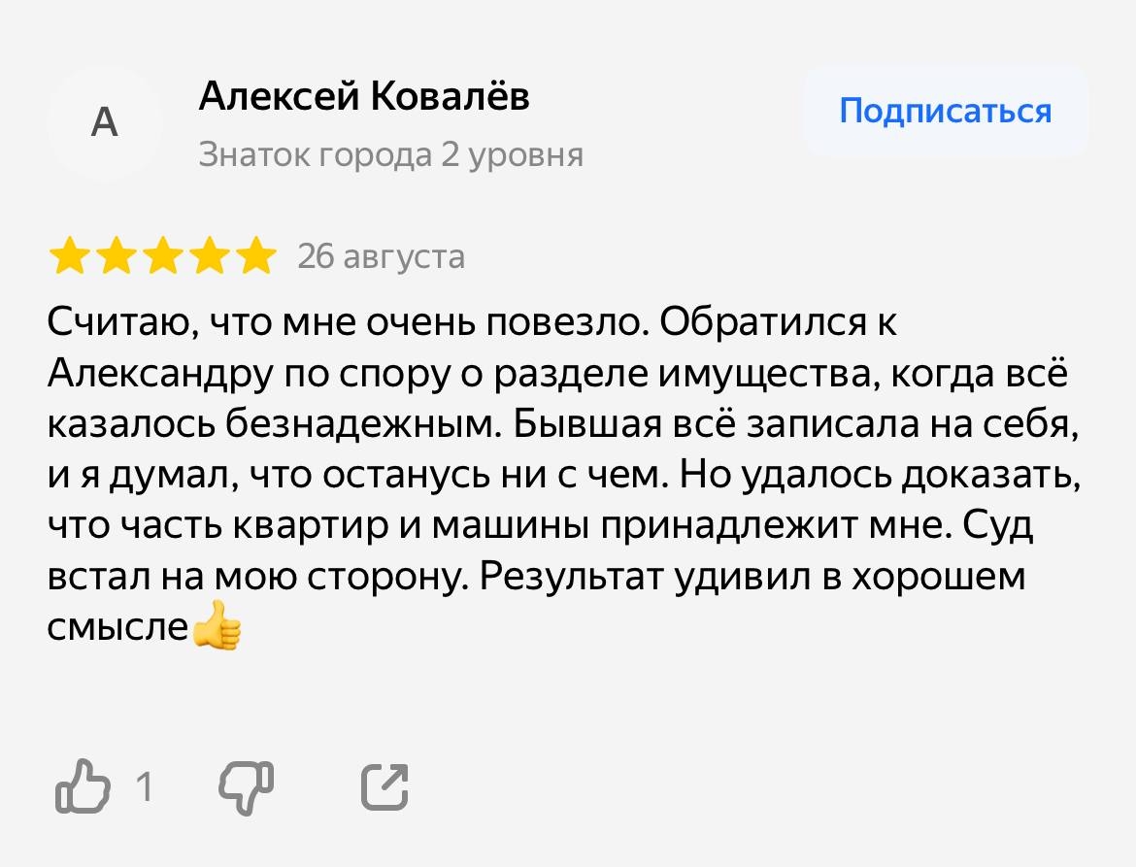Image resolution: width=1136 pixels, height=867 pixels.
Task: Click the review date 26 августа
Action: (x=381, y=257)
